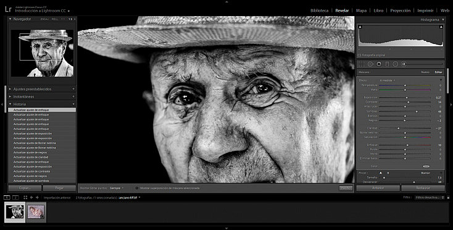Screen dimensions: 453x230
Task: Select the baby photo thumbnail
Action: (36, 212)
